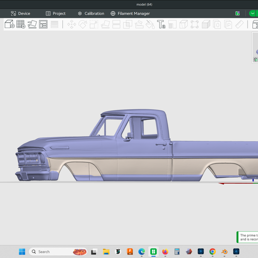Open the Project tab
Screen dimensions: 258x258
click(x=55, y=13)
